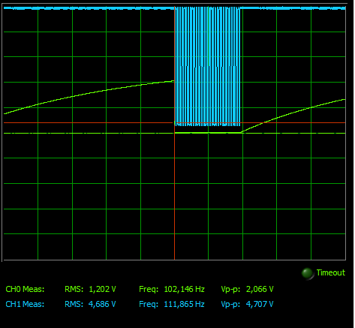This screenshot has height=328, width=355.
Task: Click the CH0 RMS value 1,202 V
Action: click(102, 289)
